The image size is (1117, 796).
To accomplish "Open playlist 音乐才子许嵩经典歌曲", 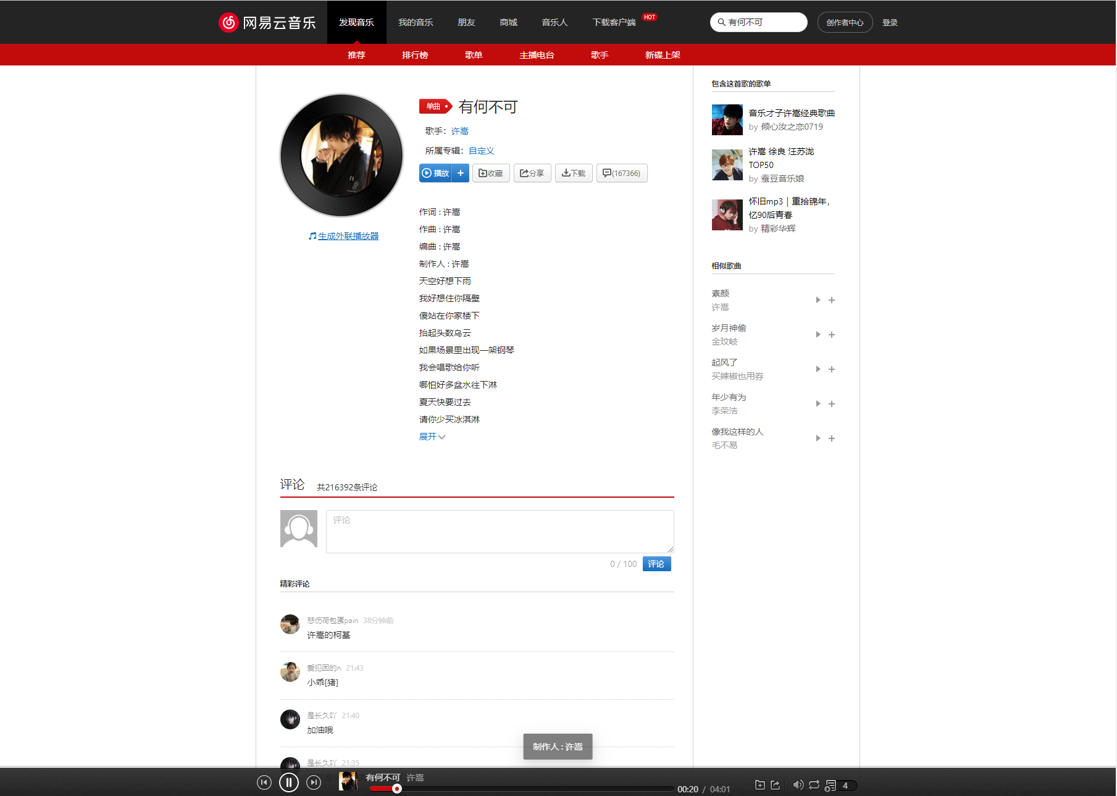I will pos(792,113).
